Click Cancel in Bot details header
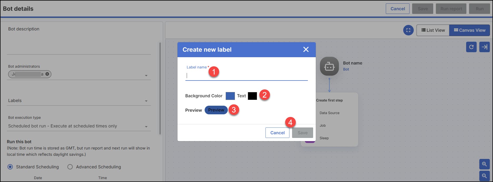The height and width of the screenshot is (182, 493). (x=398, y=9)
